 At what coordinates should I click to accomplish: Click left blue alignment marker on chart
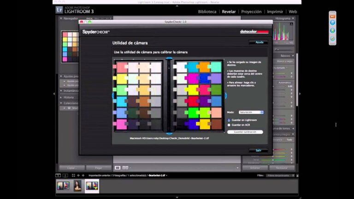pos(113,96)
